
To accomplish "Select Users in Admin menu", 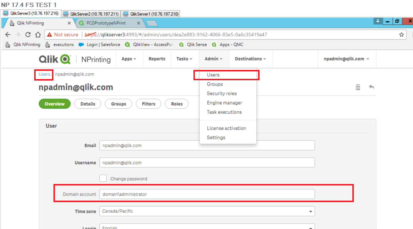I will click(228, 75).
